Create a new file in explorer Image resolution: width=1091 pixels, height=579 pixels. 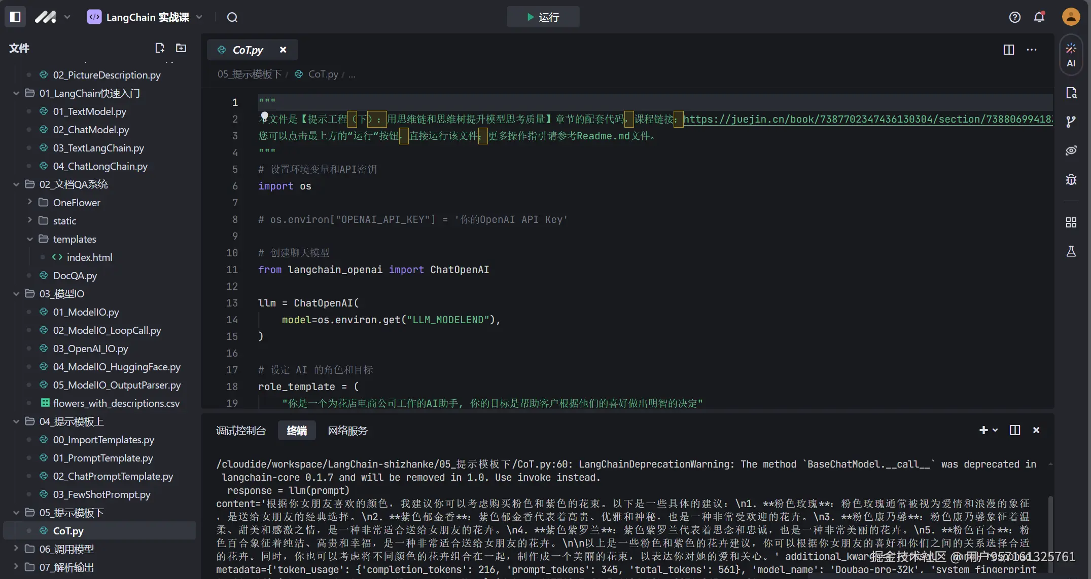[x=160, y=48]
